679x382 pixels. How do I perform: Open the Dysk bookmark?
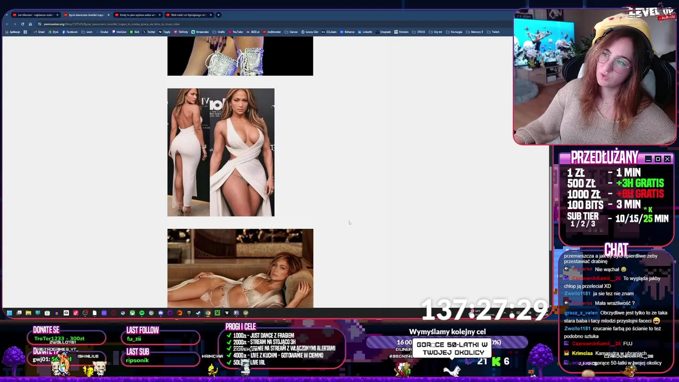[53, 32]
